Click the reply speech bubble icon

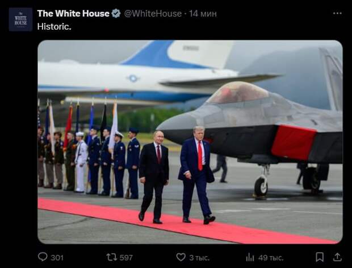coord(43,257)
